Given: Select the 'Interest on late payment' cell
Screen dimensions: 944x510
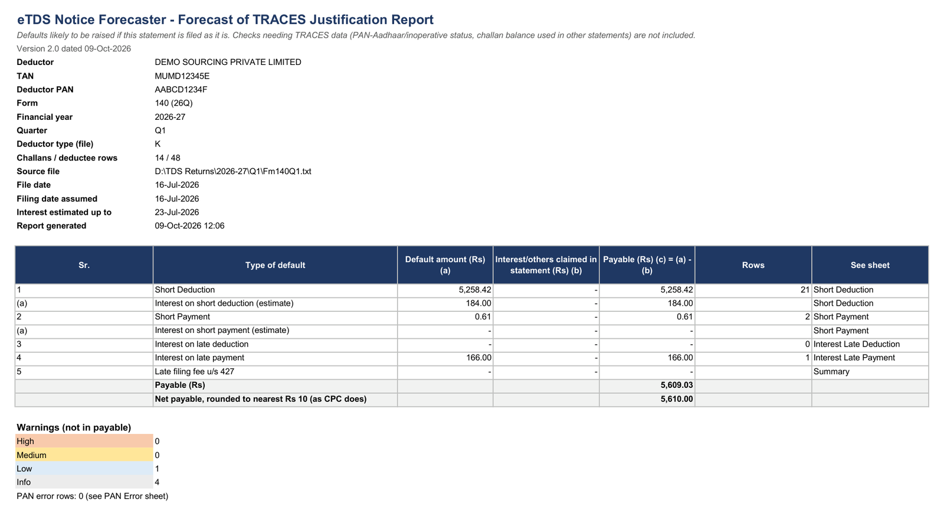Looking at the screenshot, I should [x=275, y=358].
